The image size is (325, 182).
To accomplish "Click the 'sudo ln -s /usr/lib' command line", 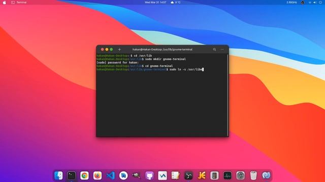I will click(150, 70).
